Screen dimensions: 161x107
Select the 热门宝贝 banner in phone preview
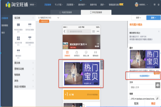(82, 73)
